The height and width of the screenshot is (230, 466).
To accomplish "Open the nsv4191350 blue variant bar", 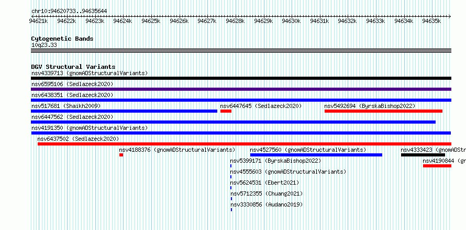I will point(241,133).
